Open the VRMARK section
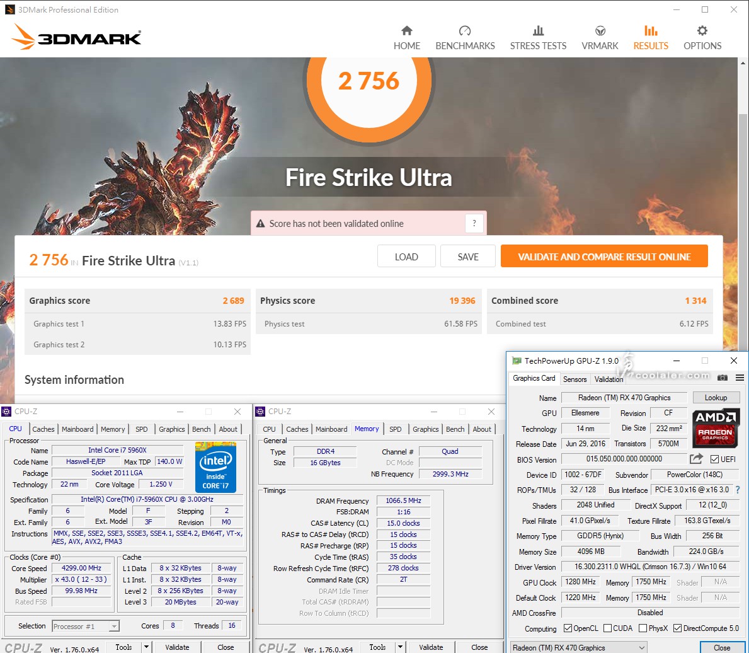749x653 pixels. coord(600,38)
